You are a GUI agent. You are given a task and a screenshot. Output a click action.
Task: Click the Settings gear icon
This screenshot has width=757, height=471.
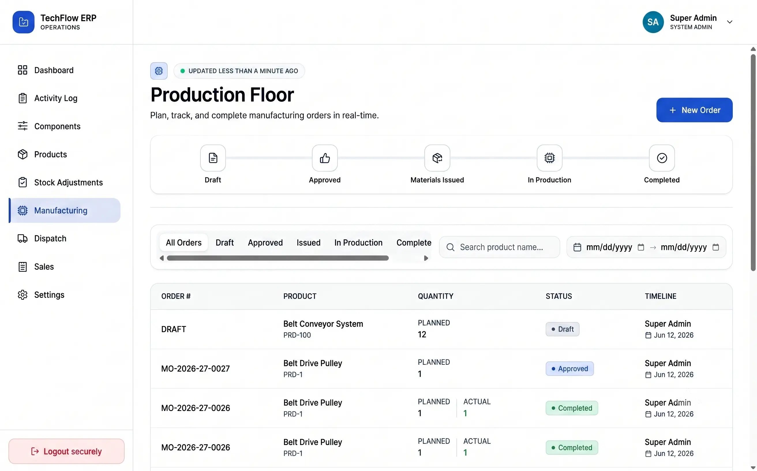pyautogui.click(x=23, y=295)
